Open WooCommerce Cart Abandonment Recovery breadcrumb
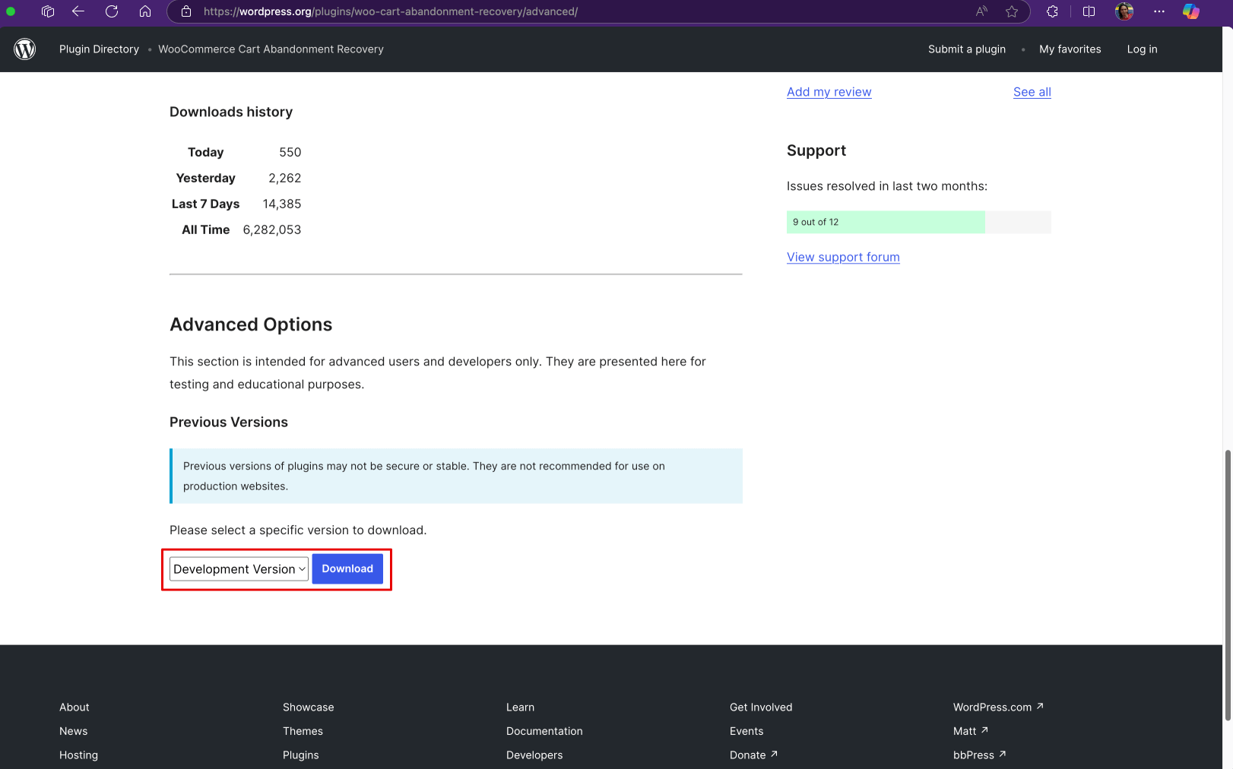This screenshot has height=769, width=1233. pos(271,49)
